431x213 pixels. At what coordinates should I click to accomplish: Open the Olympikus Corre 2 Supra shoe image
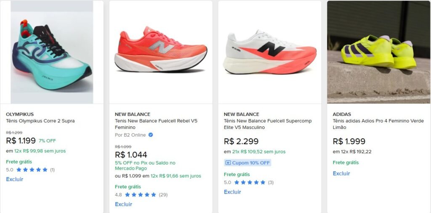pos(52,52)
